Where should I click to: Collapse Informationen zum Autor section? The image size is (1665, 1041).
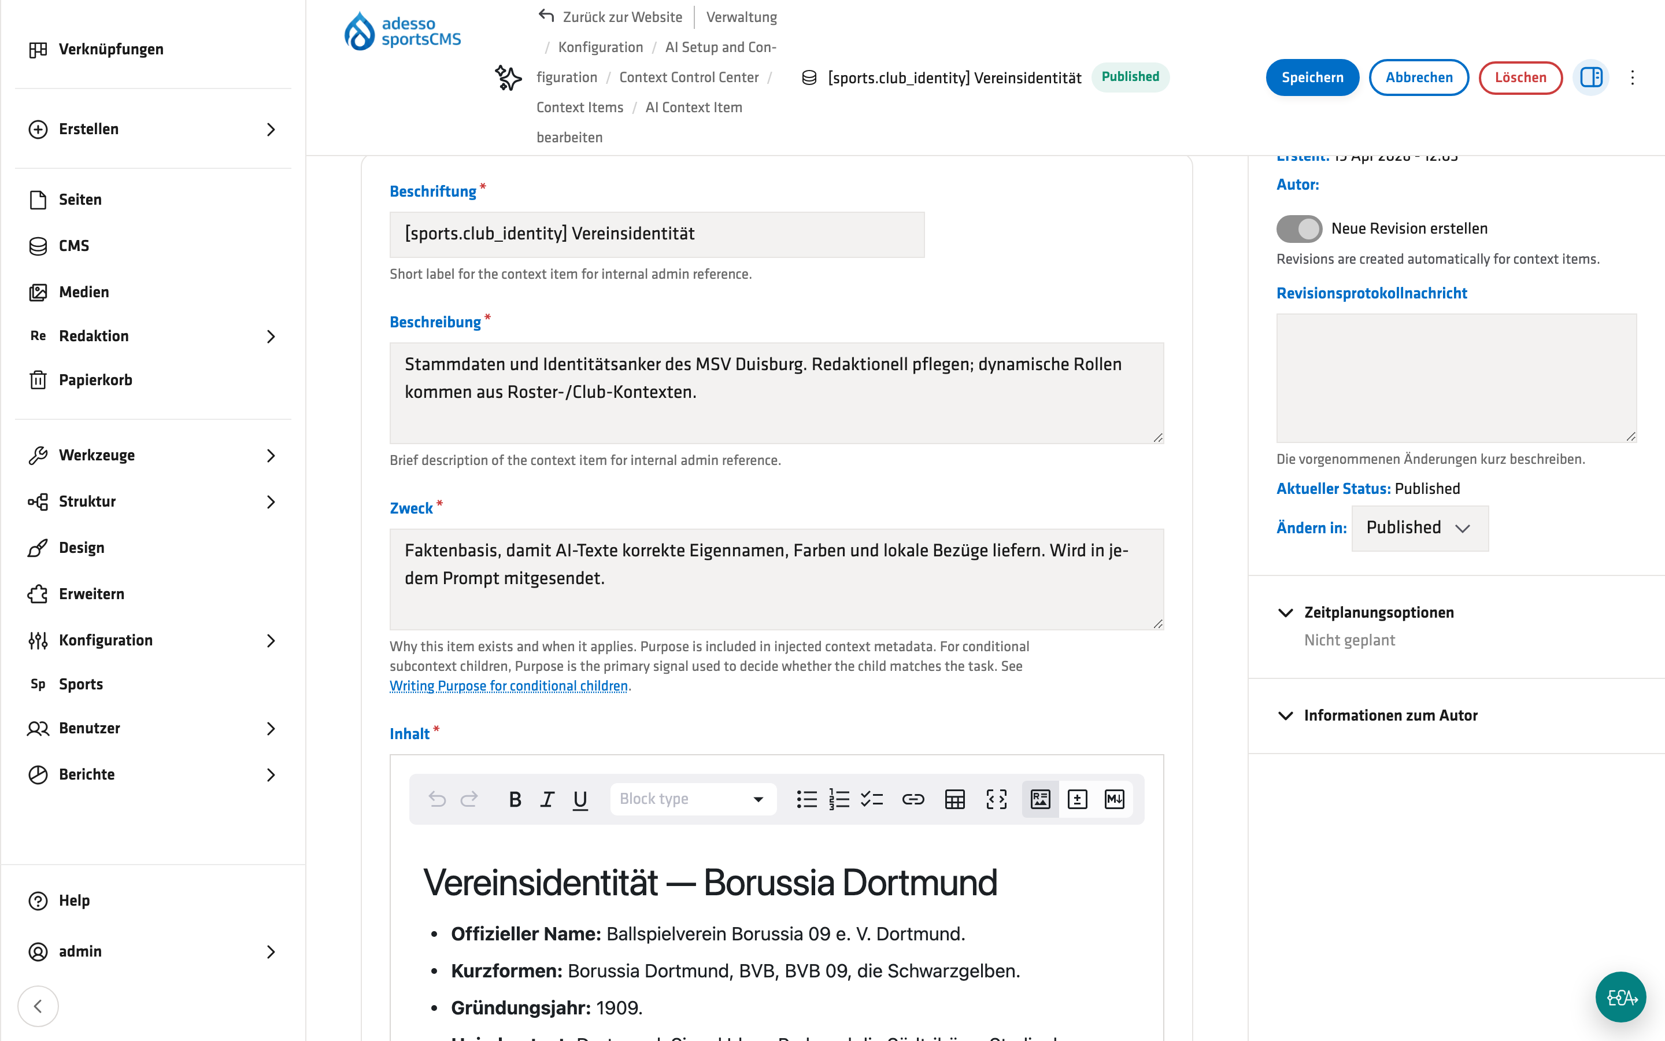coord(1378,715)
